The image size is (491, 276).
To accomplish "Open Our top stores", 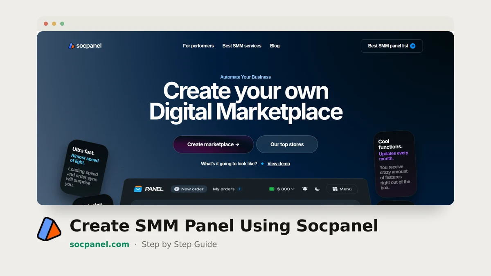I will click(287, 144).
